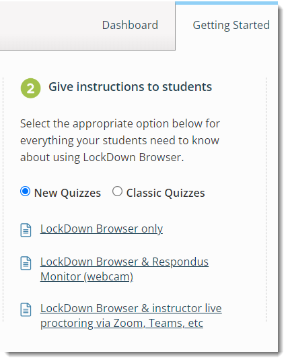Viewport: 288px width, 362px height.
Task: Open LockDown Browser & Respondus link
Action: (x=124, y=262)
